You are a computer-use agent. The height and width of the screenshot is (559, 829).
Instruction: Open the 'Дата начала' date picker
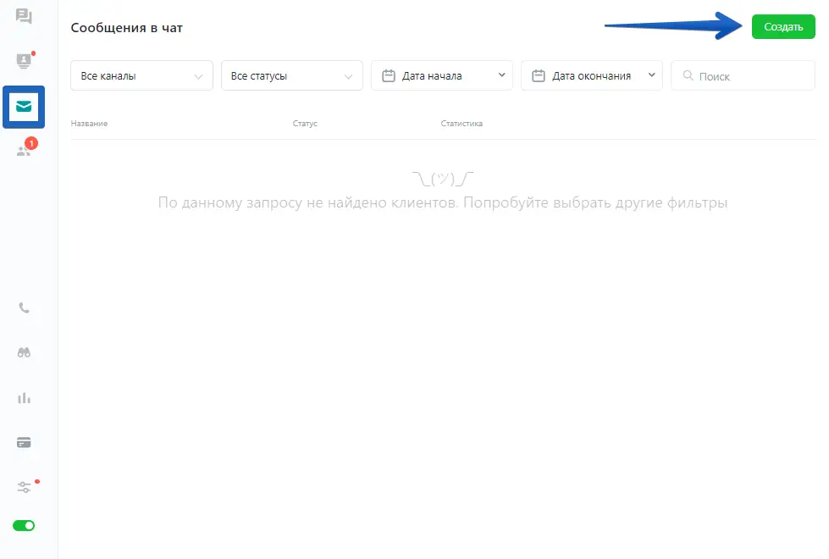tap(442, 76)
